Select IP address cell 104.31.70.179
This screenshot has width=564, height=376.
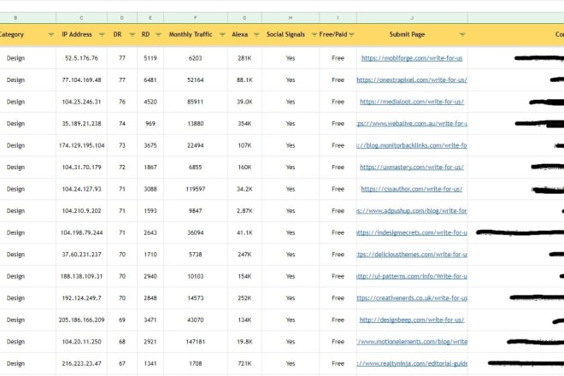pos(81,167)
